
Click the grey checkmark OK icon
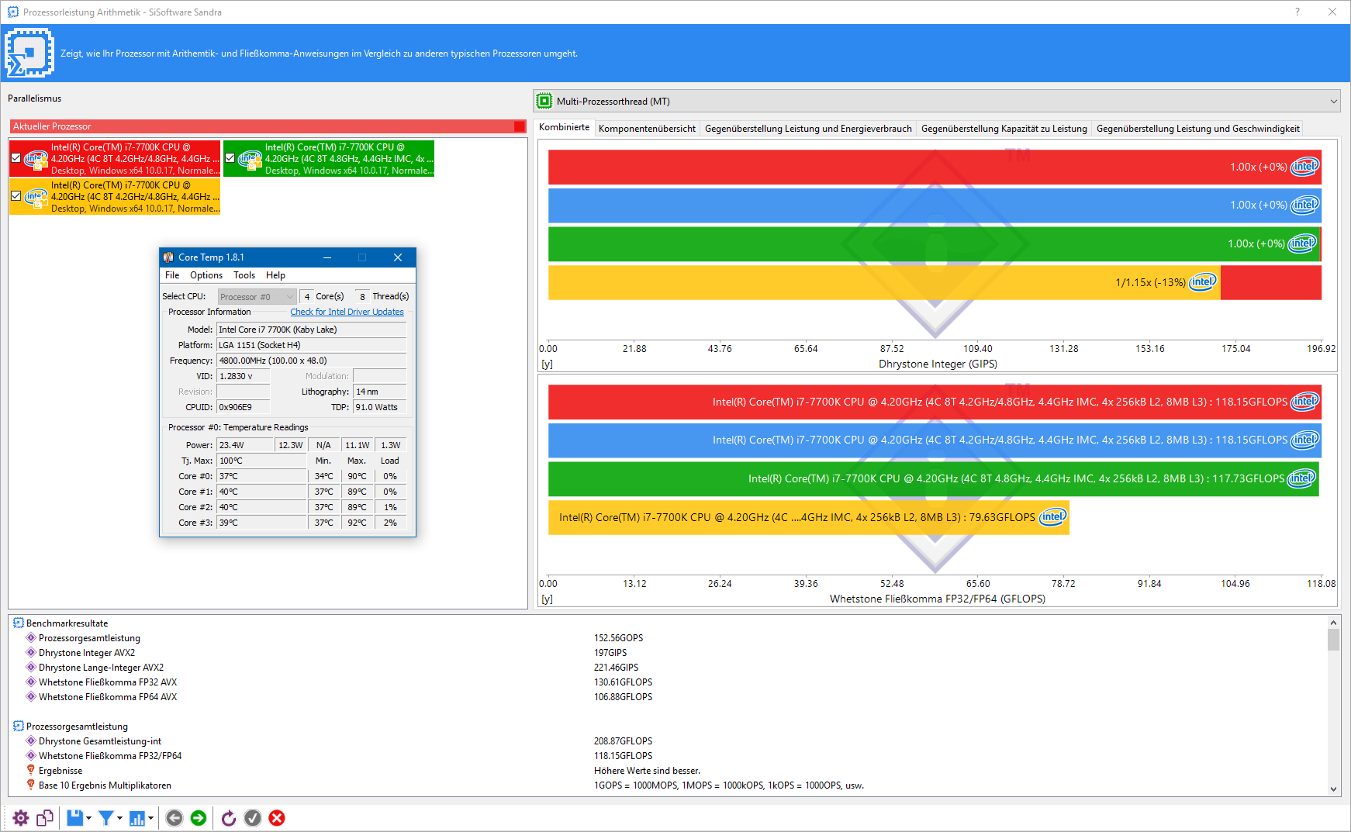[x=253, y=818]
